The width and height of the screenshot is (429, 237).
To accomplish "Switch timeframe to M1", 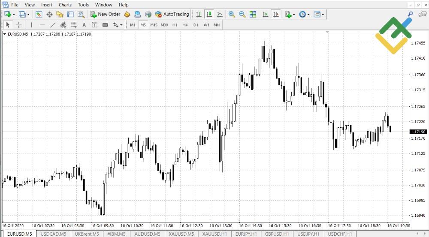I will 133,25.
